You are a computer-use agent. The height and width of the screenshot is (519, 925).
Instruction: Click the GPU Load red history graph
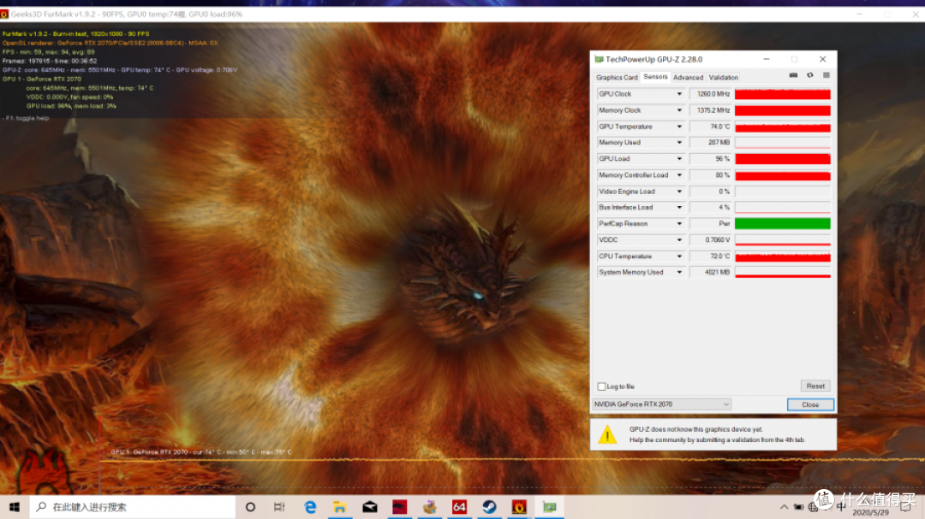(782, 159)
